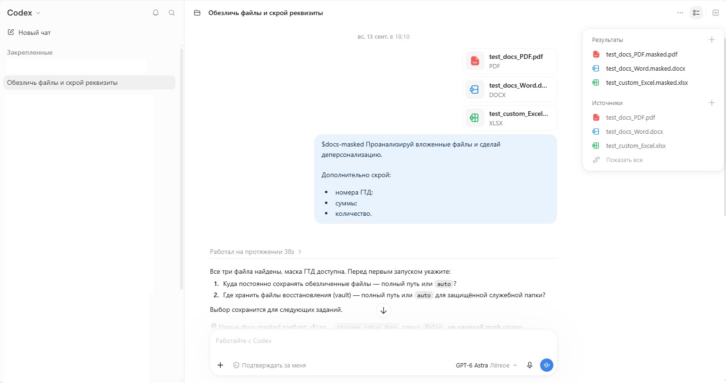Open source file test_docs_Word.docx
The image size is (726, 383).
coord(634,131)
